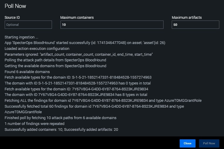Viewport: 224px width, 149px height.
Task: Click the 'Starting ingestion ...' log line
Action: point(21,37)
